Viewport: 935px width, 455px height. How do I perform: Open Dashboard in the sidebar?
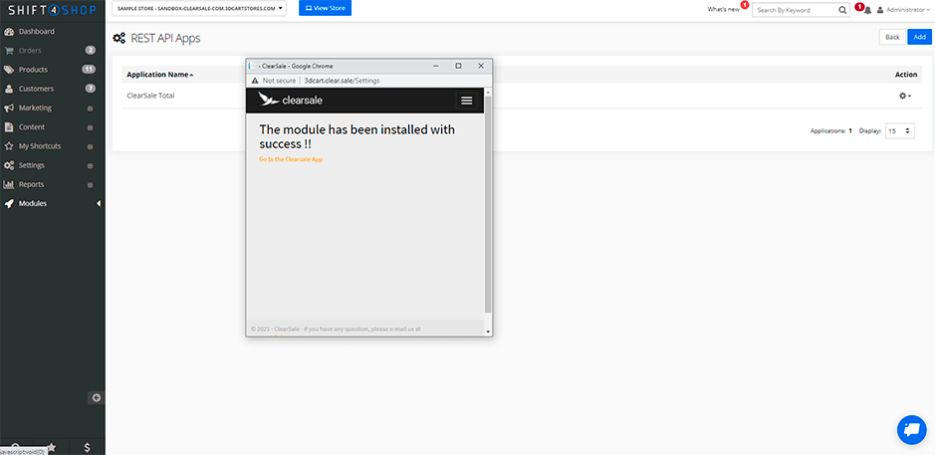coord(37,32)
